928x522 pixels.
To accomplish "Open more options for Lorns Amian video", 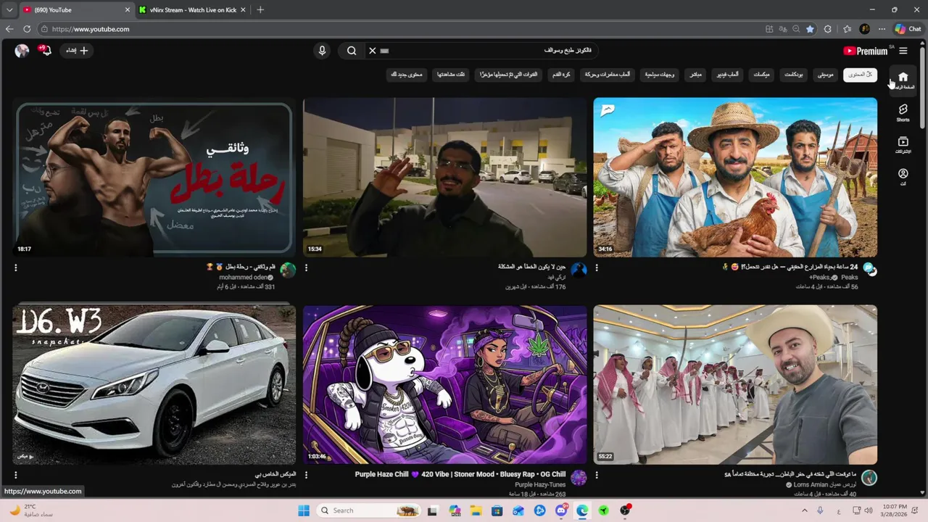I will point(597,475).
